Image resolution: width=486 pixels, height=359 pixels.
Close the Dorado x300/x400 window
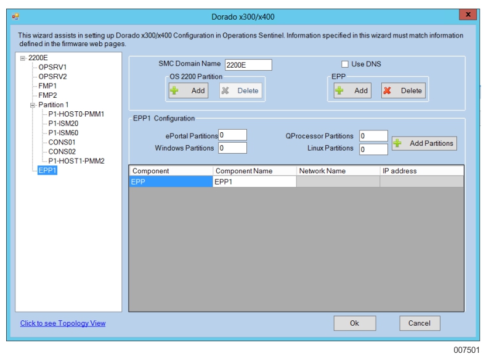tap(468, 15)
